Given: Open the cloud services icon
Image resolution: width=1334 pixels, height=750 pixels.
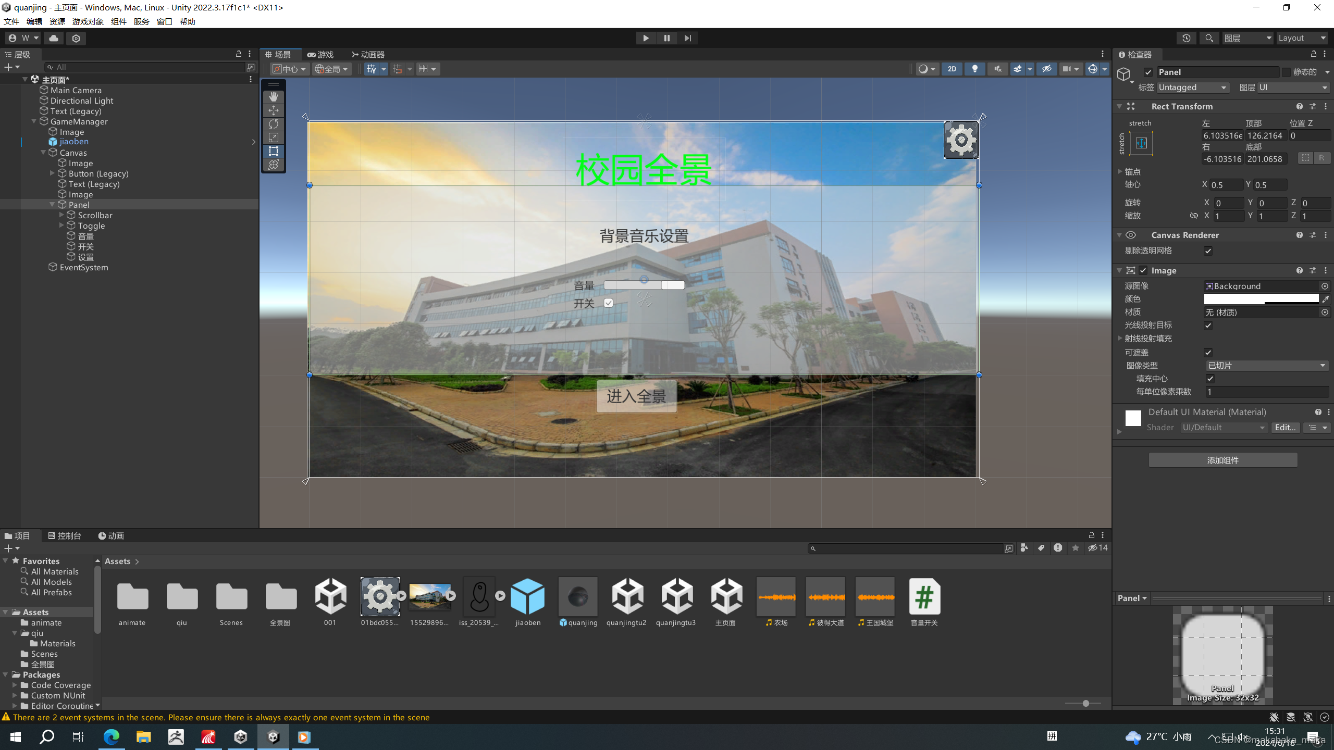Looking at the screenshot, I should (54, 38).
